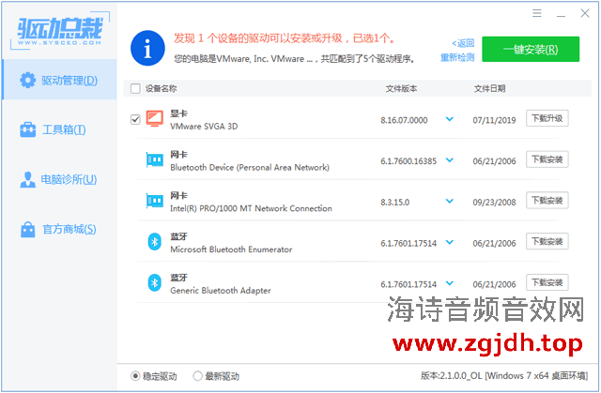Open the 官方商城(S) sidebar tab

59,229
